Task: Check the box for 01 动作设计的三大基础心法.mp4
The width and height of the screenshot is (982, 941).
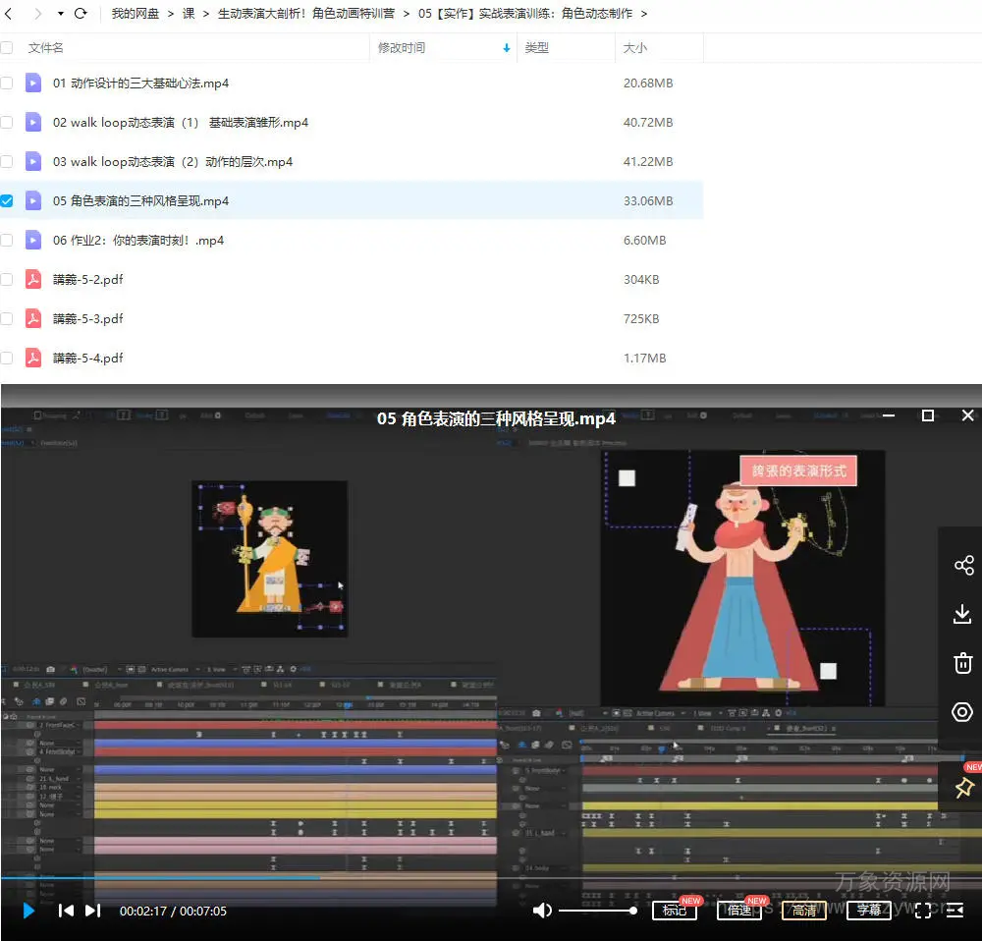Action: click(7, 83)
